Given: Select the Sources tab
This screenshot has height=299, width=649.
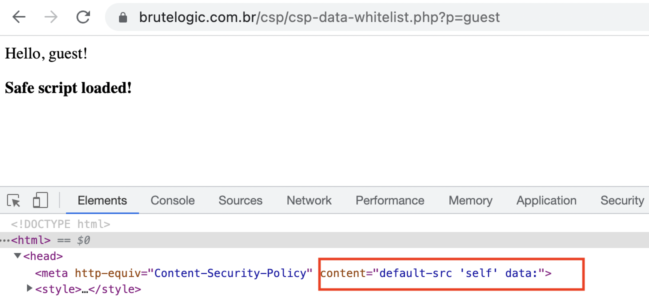Looking at the screenshot, I should click(240, 200).
